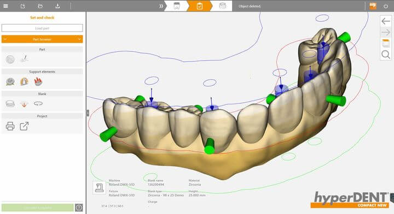
Task: Export the project using share icon
Action: click(24, 126)
